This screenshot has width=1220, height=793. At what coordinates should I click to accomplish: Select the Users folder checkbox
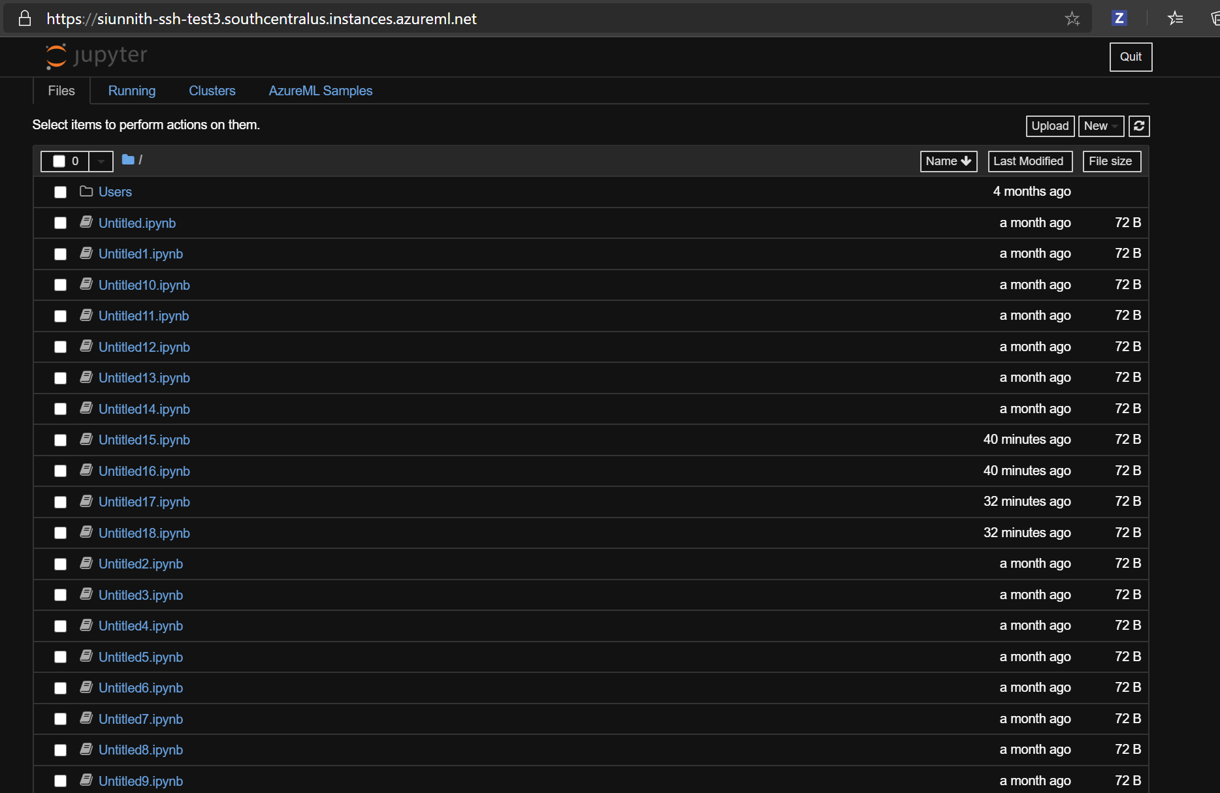pyautogui.click(x=60, y=192)
